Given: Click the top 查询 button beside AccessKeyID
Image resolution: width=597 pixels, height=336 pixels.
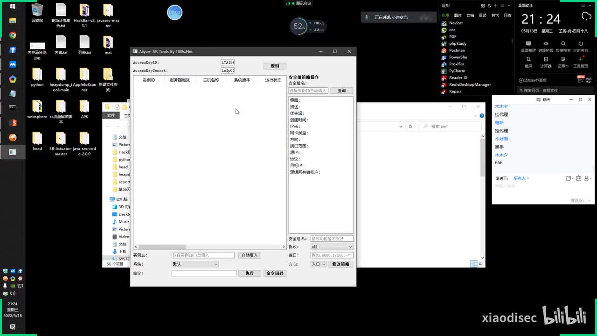Looking at the screenshot, I should [275, 66].
